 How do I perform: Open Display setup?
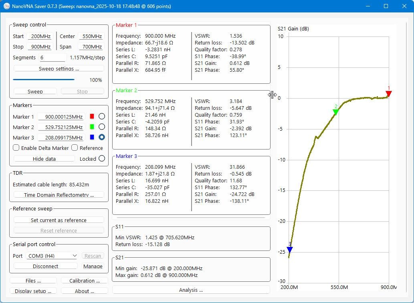(x=33, y=291)
